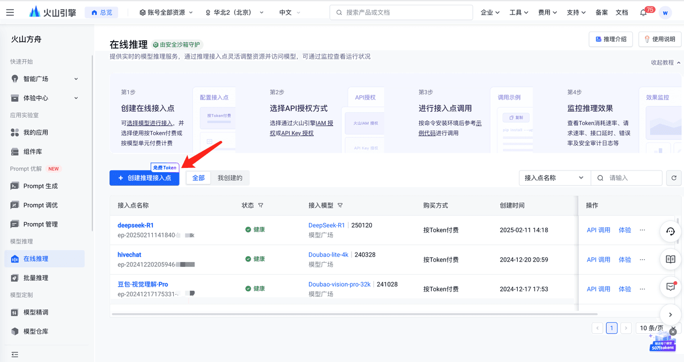Select the 全部 filter tab
The width and height of the screenshot is (684, 362).
[198, 178]
